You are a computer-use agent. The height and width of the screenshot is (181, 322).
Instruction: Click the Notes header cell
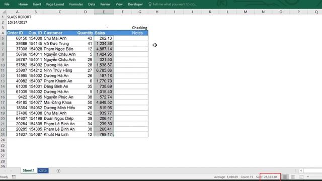point(140,33)
